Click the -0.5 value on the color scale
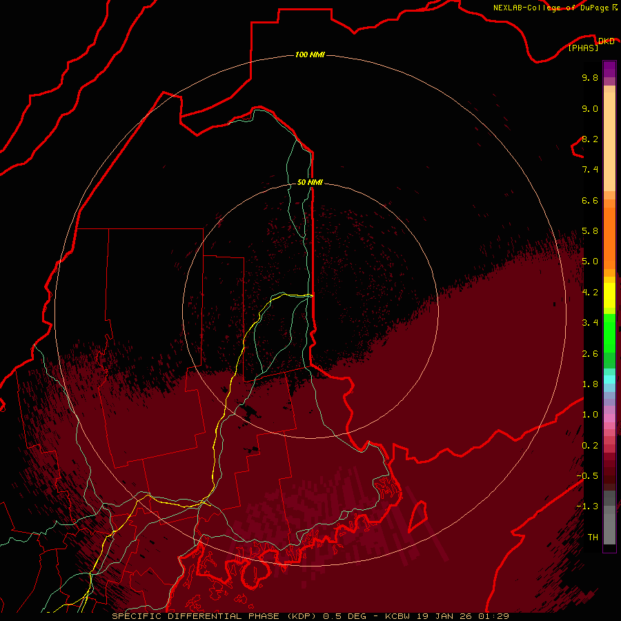This screenshot has height=621, width=621. pos(587,476)
